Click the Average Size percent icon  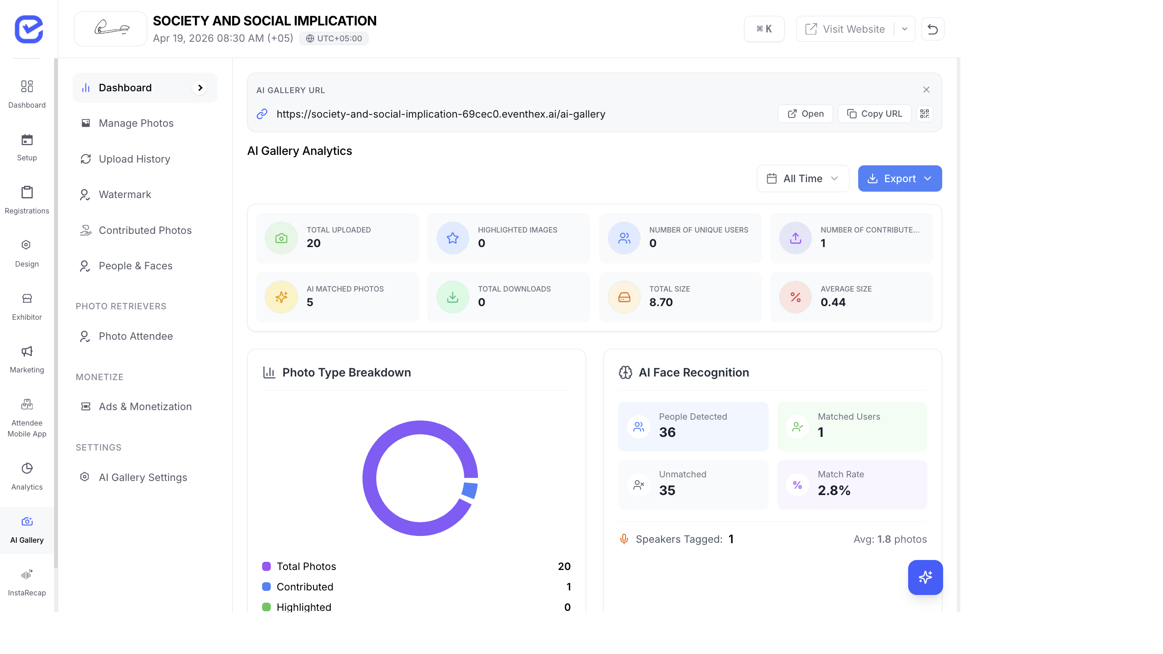tap(795, 297)
